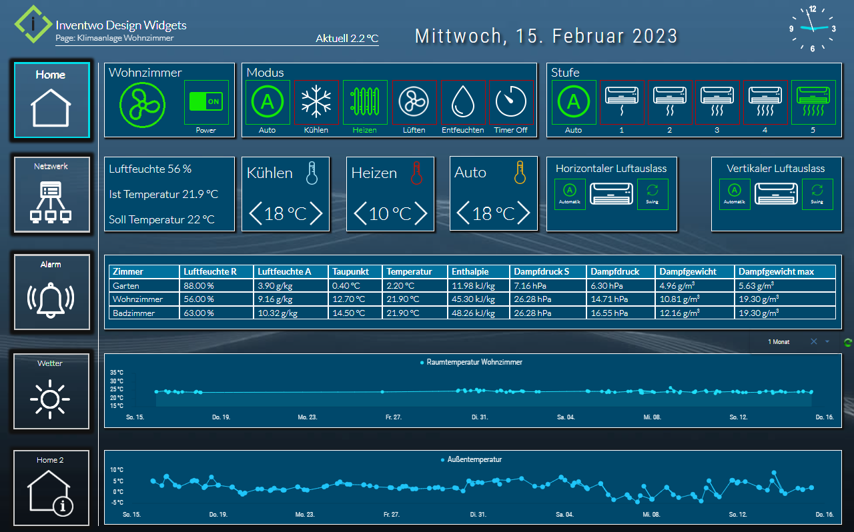Click the 48.26 kJ/kg Enthalpie cell
Screen dimensions: 854x532
[478, 313]
